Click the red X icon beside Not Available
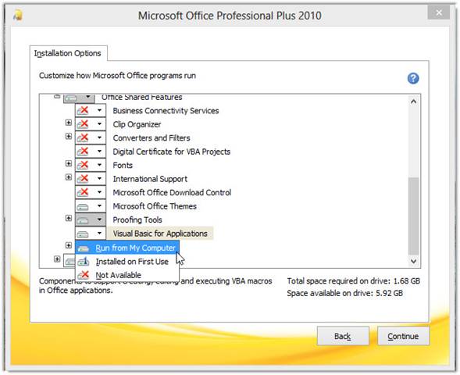Screen dimensions: 460x375 point(84,275)
